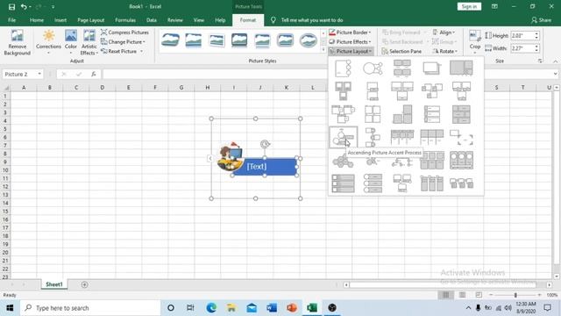Toggle the Picture Layout dropdown
561x316 pixels.
coord(351,52)
